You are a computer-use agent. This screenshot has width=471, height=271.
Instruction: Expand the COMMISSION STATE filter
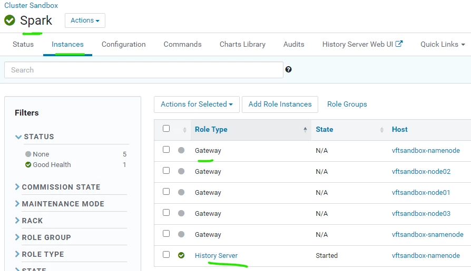coord(57,187)
